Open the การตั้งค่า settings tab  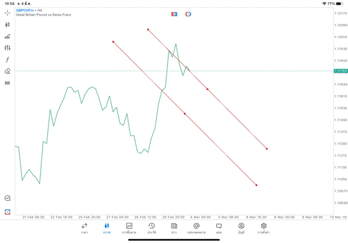(x=264, y=228)
